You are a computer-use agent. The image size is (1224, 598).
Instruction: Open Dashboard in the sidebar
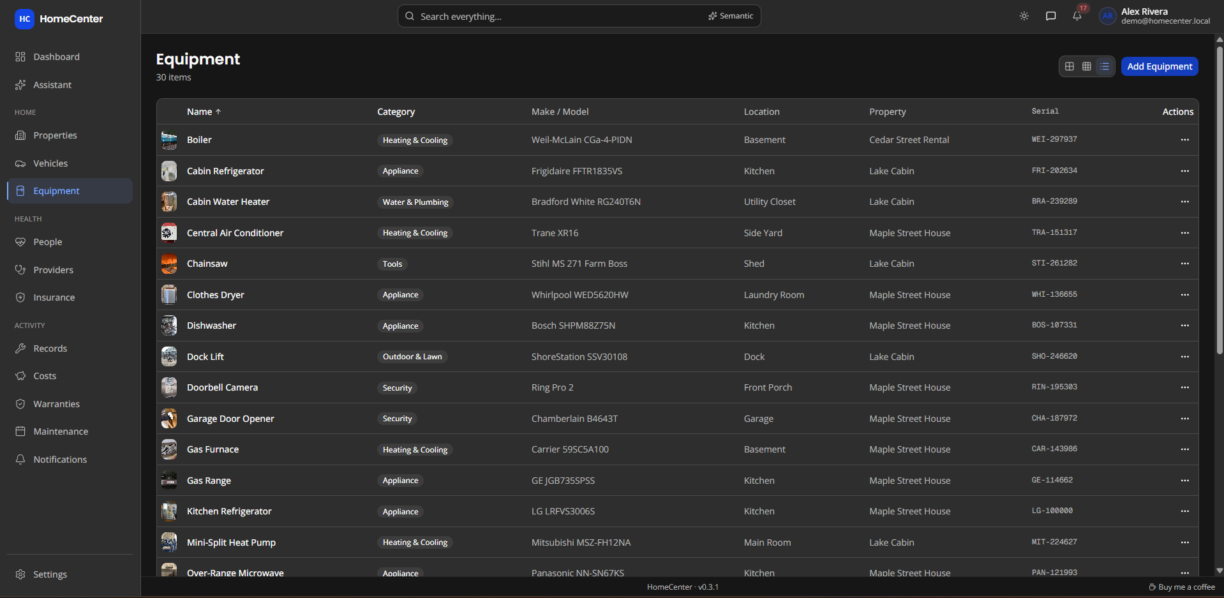[70, 57]
